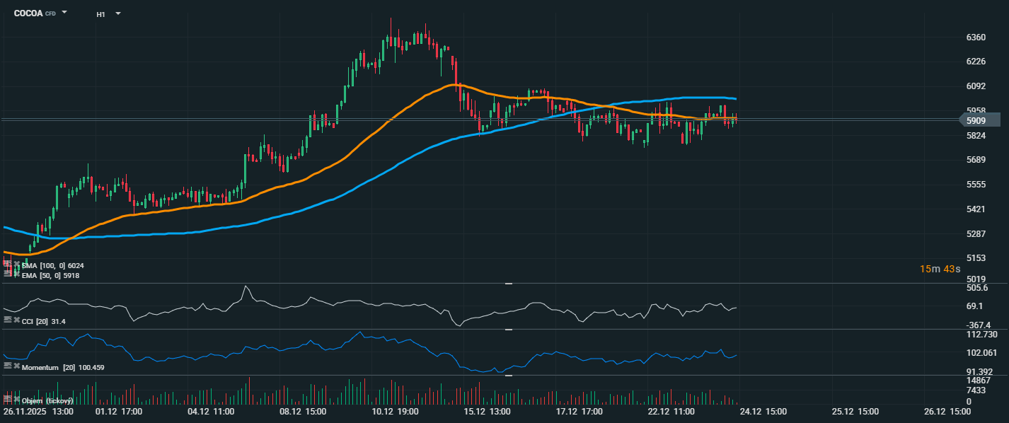Click the resize handle above Momentum panel

click(x=508, y=330)
